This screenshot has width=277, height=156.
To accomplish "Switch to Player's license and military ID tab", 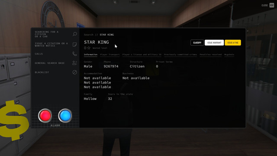I will (142, 55).
